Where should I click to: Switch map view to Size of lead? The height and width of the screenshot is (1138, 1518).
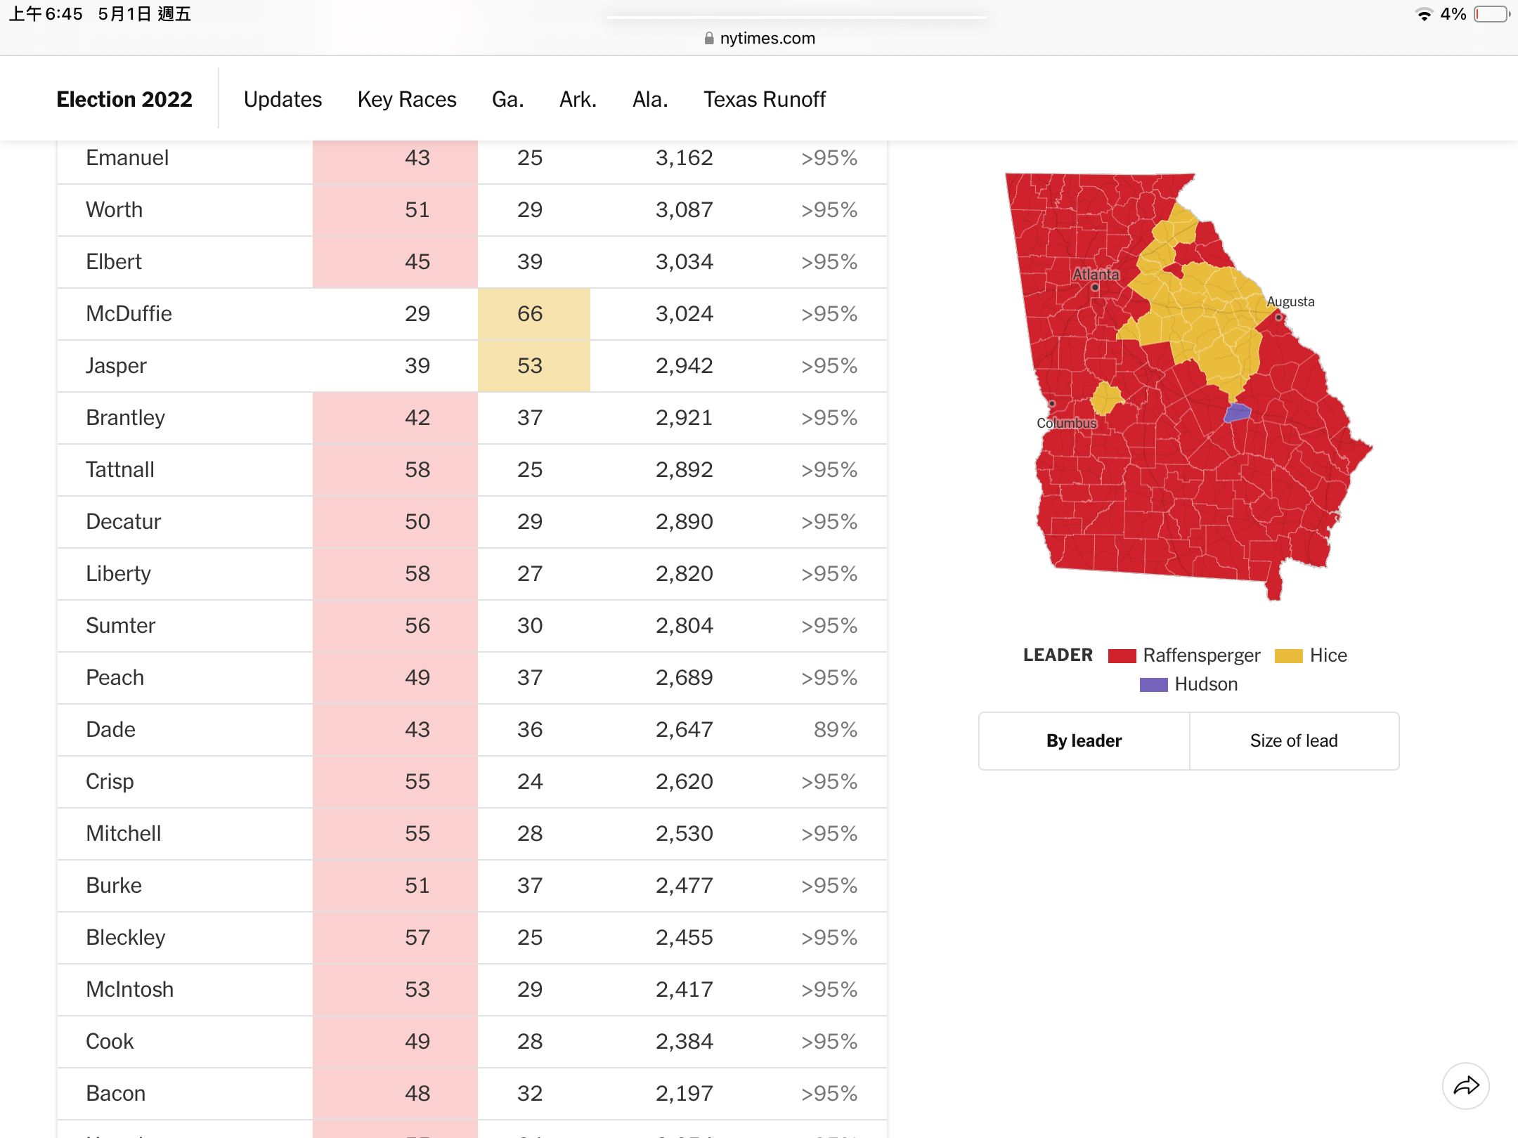(1294, 741)
